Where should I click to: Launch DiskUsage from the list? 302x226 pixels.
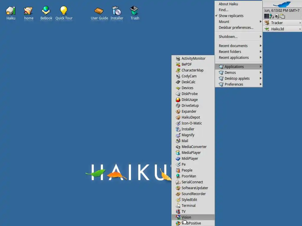coord(193,100)
